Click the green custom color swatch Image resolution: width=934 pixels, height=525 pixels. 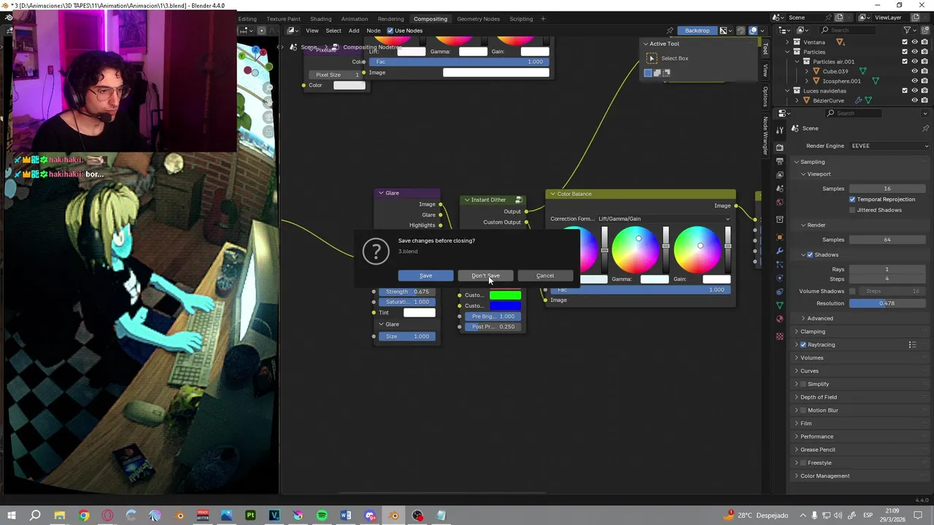click(x=505, y=295)
